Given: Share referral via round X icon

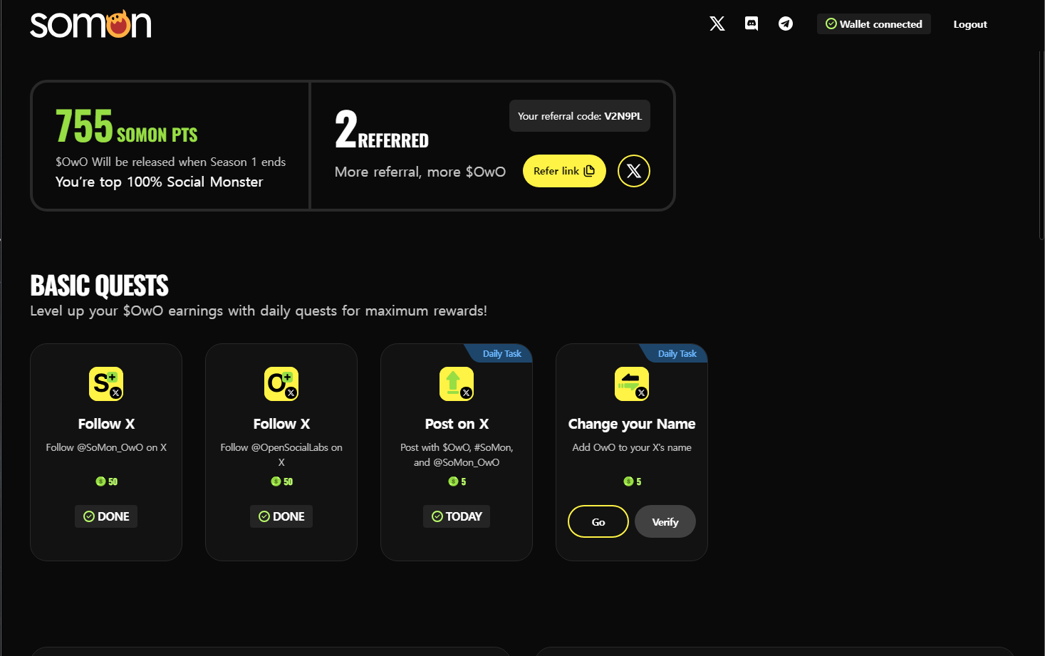Looking at the screenshot, I should coord(634,171).
